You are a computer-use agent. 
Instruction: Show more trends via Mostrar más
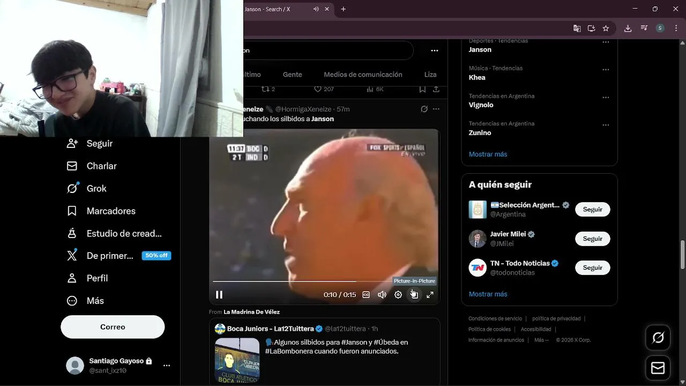[x=488, y=154]
